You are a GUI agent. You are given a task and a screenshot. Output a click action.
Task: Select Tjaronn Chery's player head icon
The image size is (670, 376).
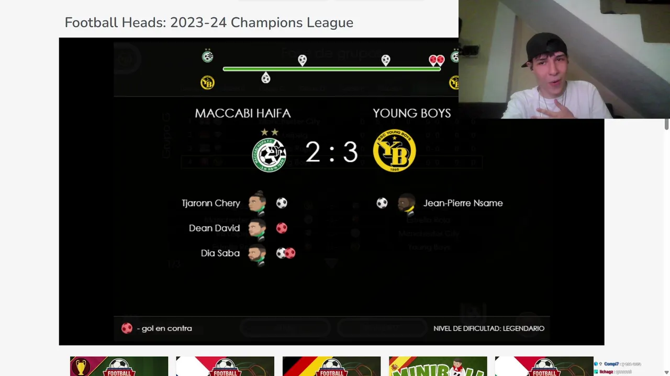[257, 203]
